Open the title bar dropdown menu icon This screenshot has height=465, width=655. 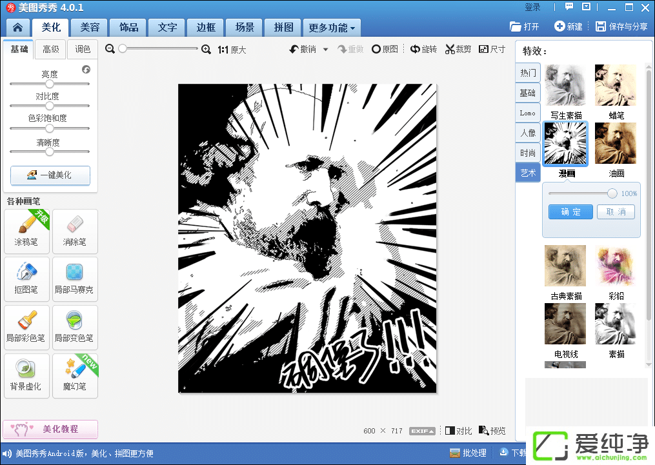[587, 7]
